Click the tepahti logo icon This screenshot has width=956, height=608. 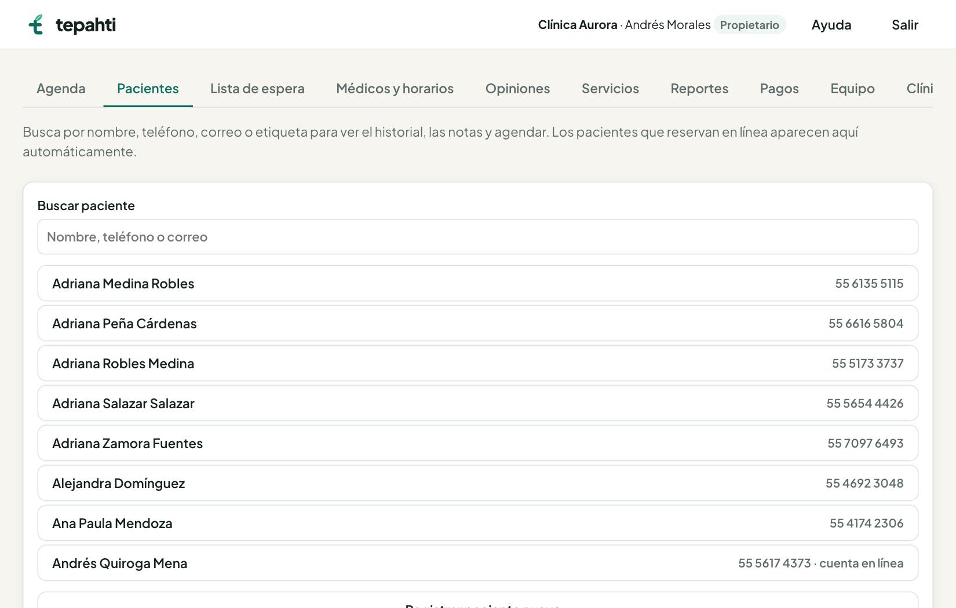click(36, 24)
